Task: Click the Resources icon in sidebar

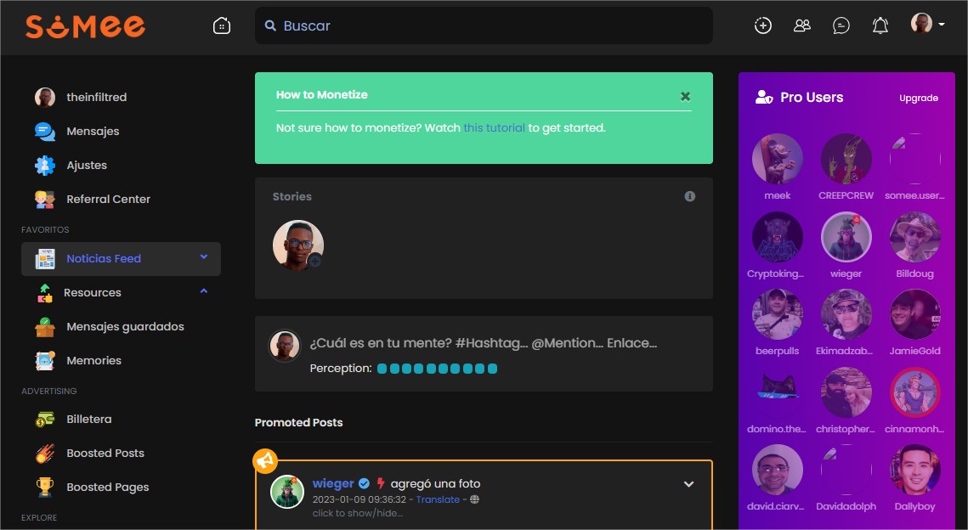Action: [45, 292]
